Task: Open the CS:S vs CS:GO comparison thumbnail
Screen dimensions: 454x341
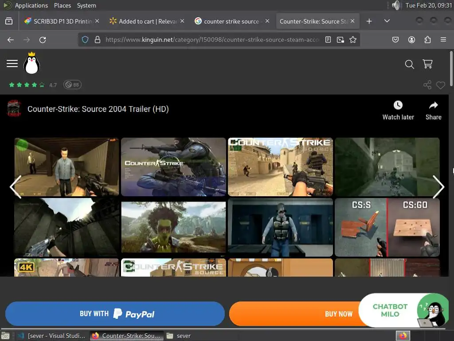Action: pyautogui.click(x=387, y=227)
